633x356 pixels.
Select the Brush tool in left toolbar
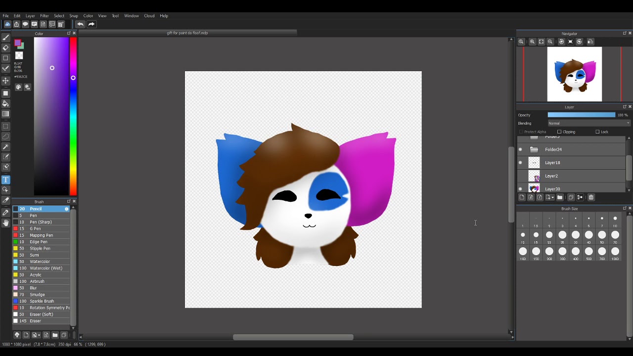pos(6,38)
